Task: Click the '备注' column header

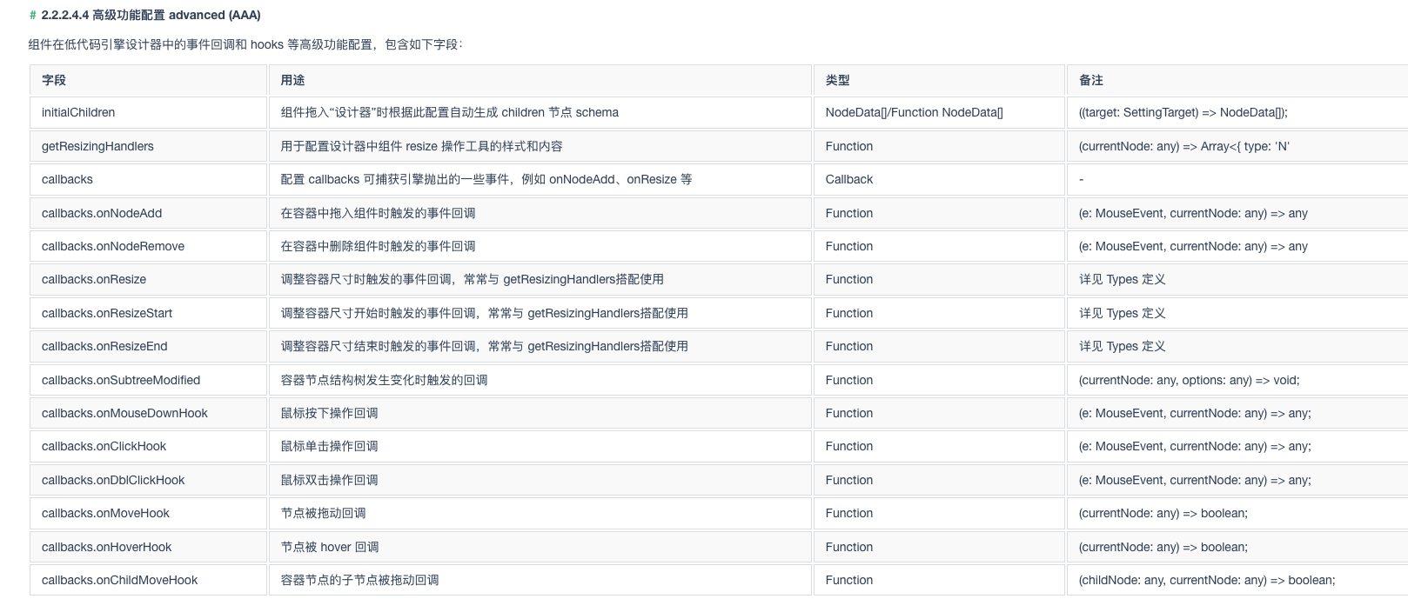Action: pyautogui.click(x=1237, y=80)
